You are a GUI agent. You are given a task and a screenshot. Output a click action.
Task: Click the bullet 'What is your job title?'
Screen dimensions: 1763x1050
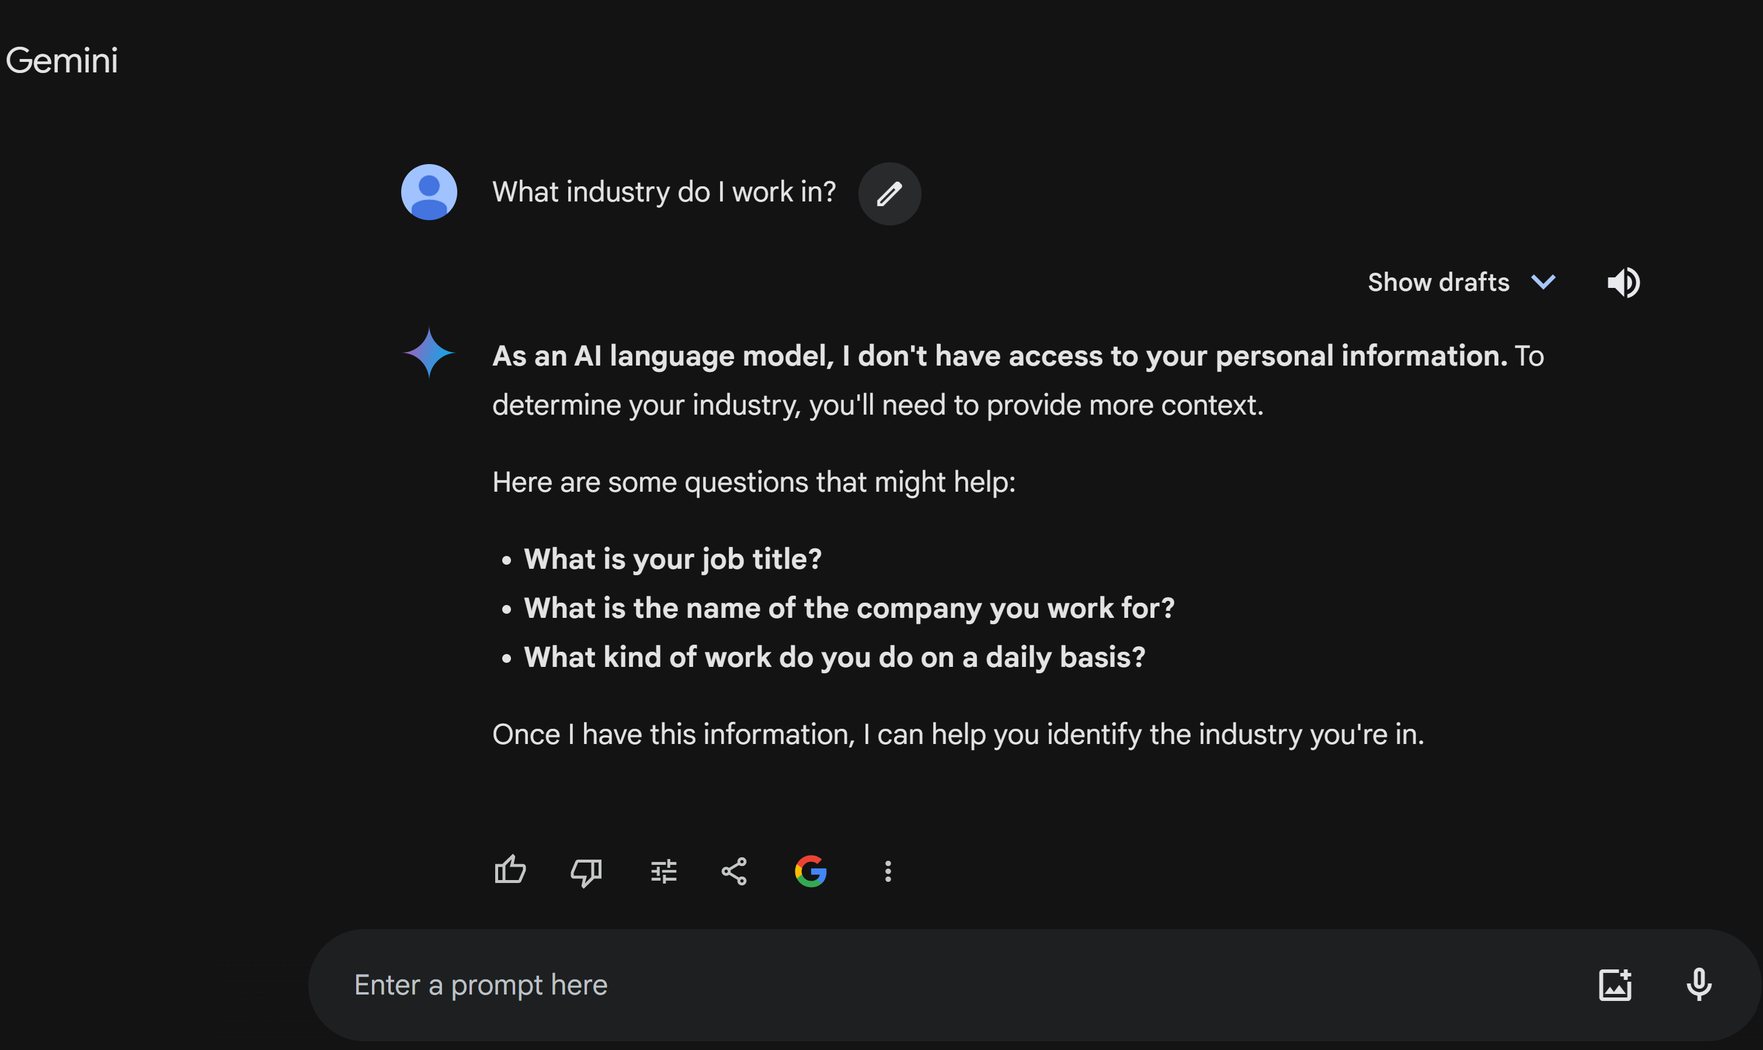pyautogui.click(x=672, y=559)
